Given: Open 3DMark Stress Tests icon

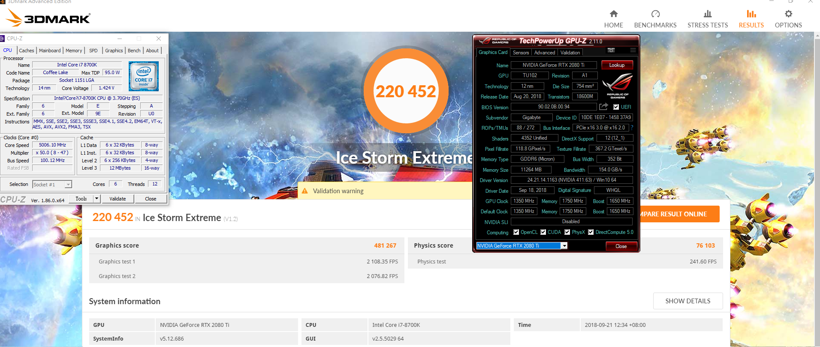Looking at the screenshot, I should click(x=708, y=14).
